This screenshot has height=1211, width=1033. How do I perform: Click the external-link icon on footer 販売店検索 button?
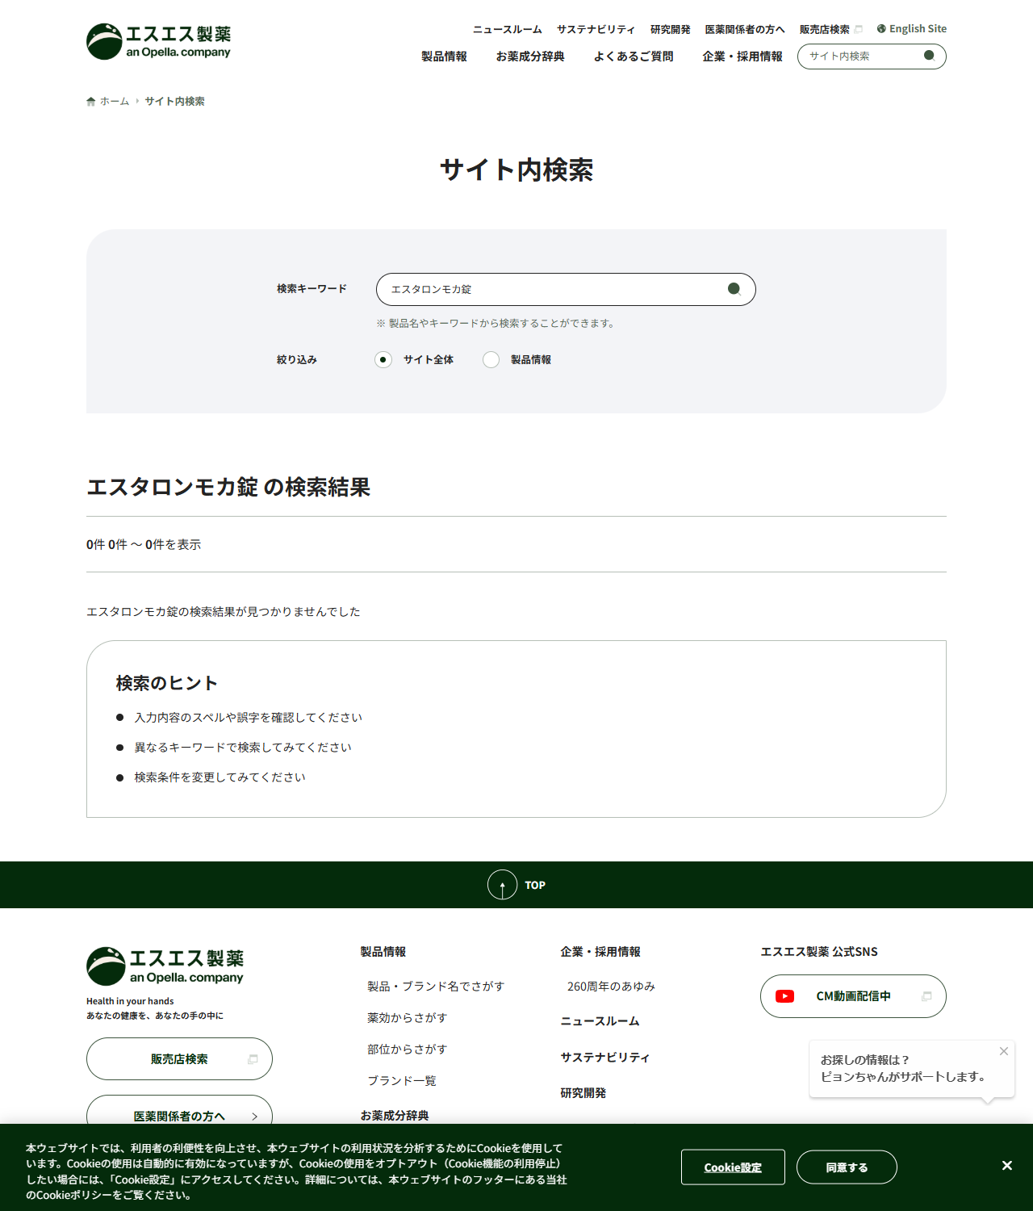pos(253,1059)
